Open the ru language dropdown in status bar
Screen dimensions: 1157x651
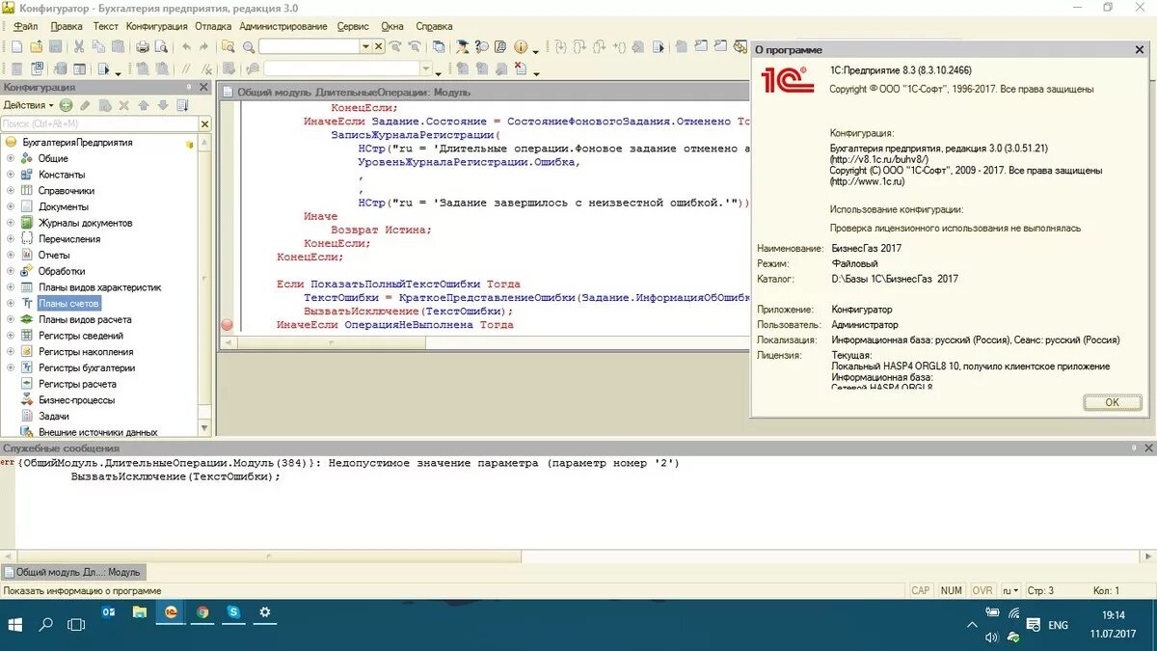pyautogui.click(x=1011, y=590)
